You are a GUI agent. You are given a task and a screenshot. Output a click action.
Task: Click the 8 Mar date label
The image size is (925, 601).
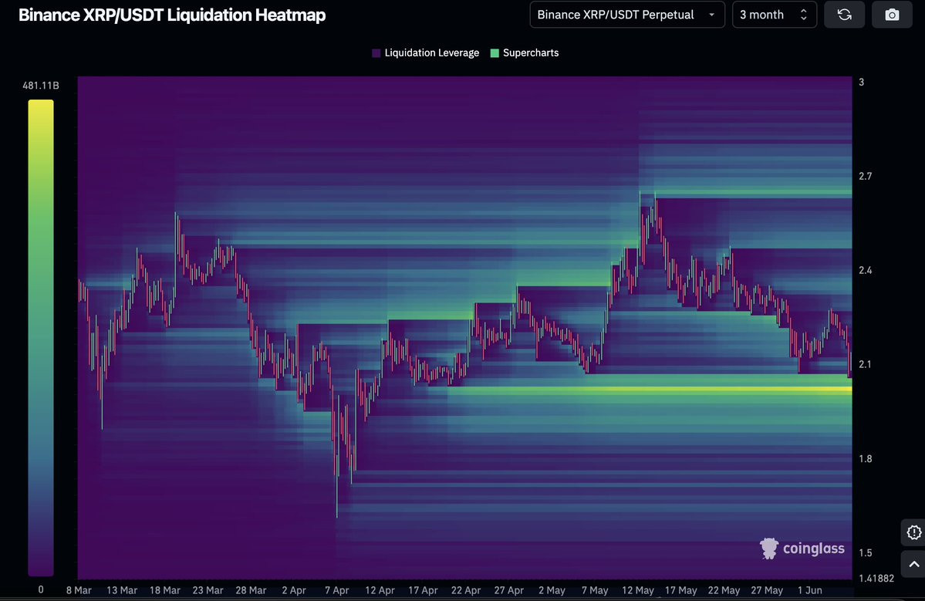point(79,590)
